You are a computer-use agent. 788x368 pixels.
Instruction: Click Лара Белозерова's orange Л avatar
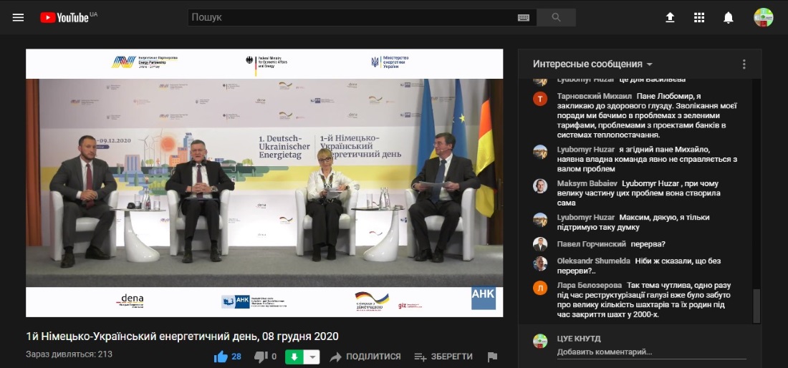(540, 288)
